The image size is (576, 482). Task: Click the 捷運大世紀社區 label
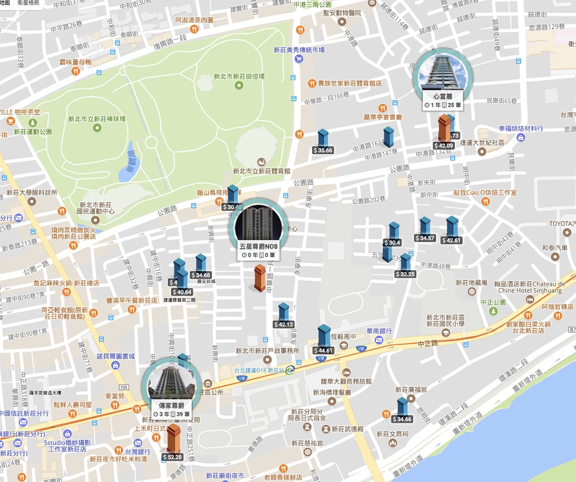point(481,142)
